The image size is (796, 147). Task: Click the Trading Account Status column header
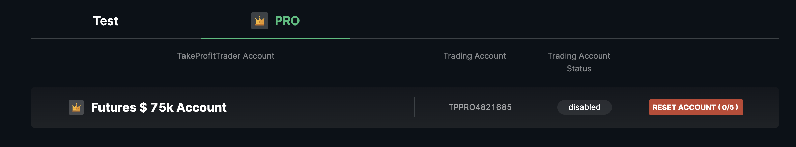coord(579,62)
